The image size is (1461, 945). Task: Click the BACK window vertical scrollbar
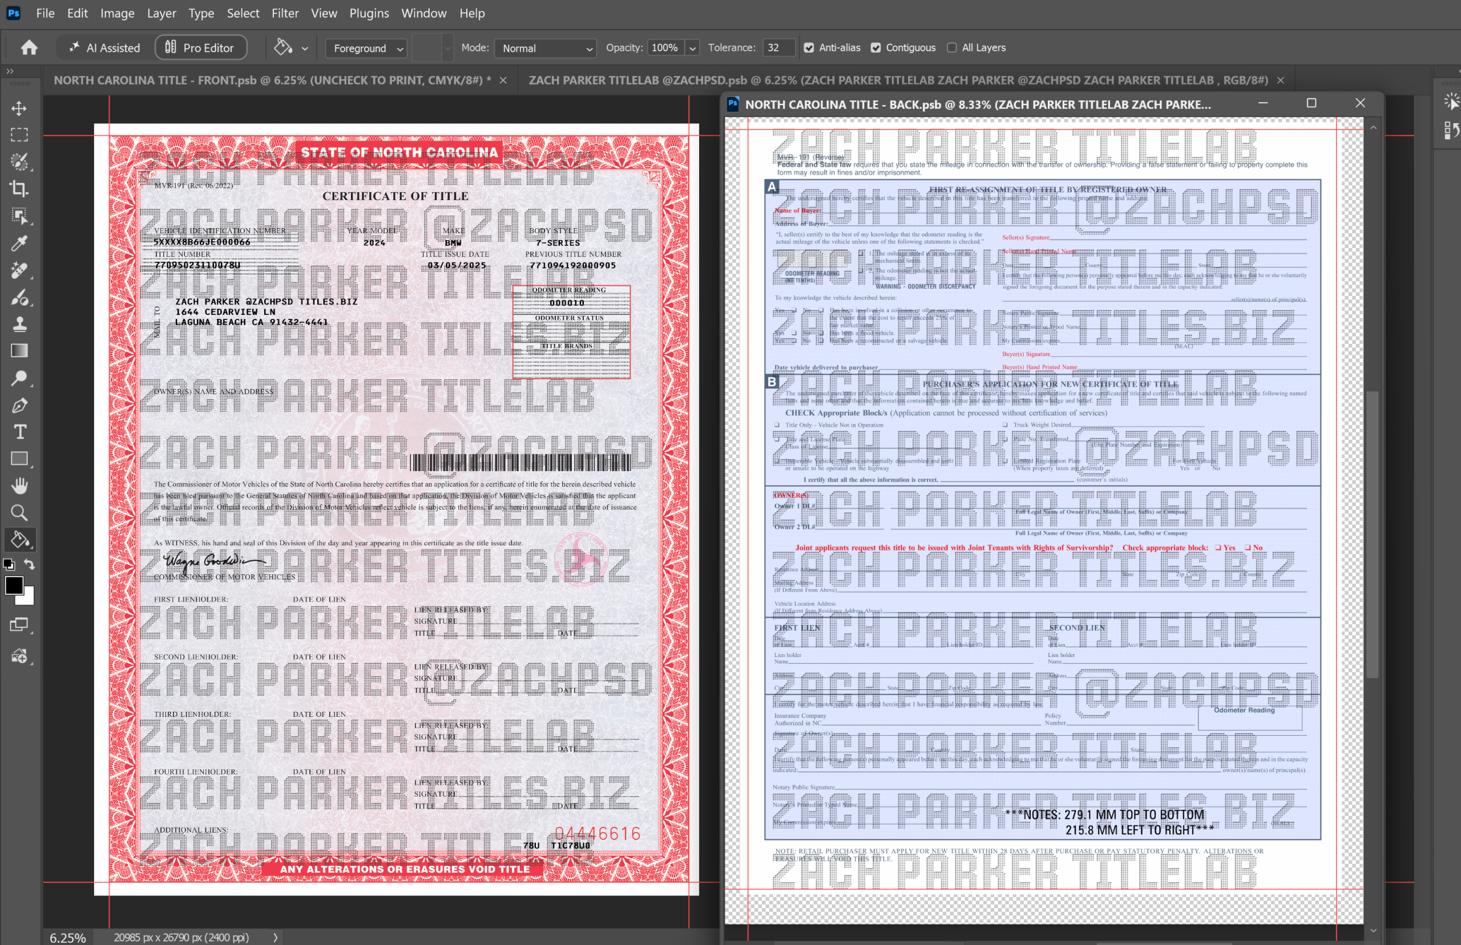1373,533
